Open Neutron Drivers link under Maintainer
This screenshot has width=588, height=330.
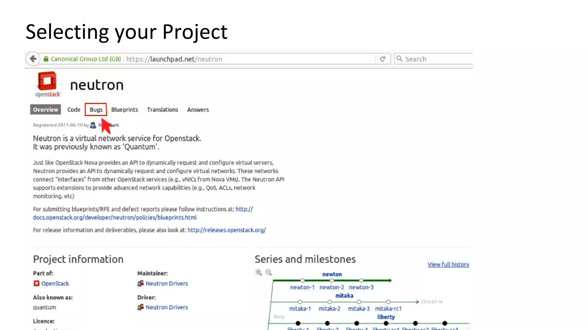[x=167, y=283]
